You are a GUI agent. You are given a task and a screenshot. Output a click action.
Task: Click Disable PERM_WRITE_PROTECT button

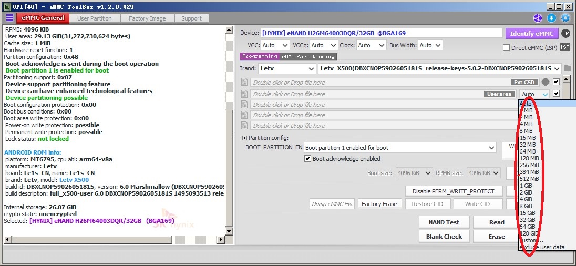coord(455,191)
